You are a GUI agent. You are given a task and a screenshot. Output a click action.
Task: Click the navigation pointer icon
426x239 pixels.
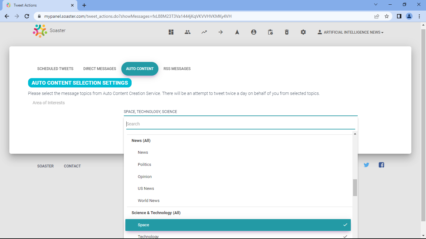click(237, 32)
